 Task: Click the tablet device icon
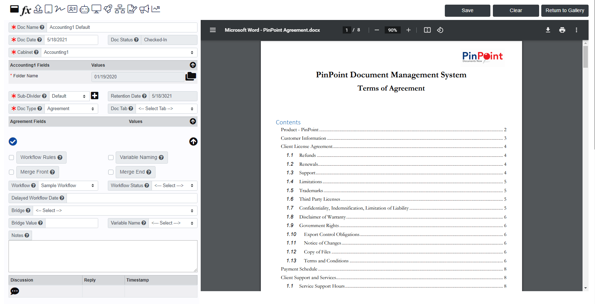click(49, 9)
